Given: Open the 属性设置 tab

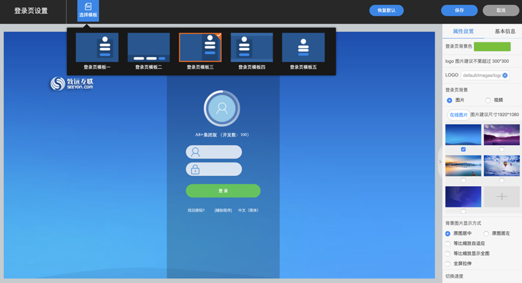Looking at the screenshot, I should (463, 31).
